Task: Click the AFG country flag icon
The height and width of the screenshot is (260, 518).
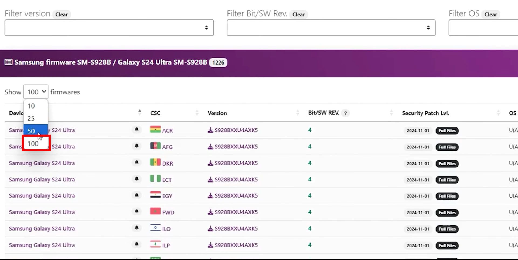Action: [x=155, y=146]
